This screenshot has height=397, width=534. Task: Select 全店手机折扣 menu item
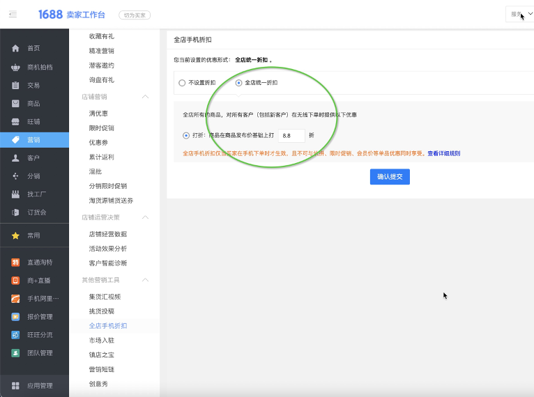(108, 326)
